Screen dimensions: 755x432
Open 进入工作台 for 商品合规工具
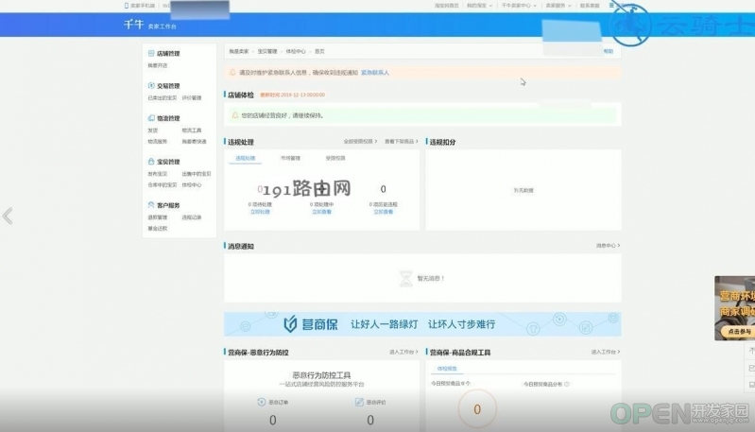(x=606, y=352)
